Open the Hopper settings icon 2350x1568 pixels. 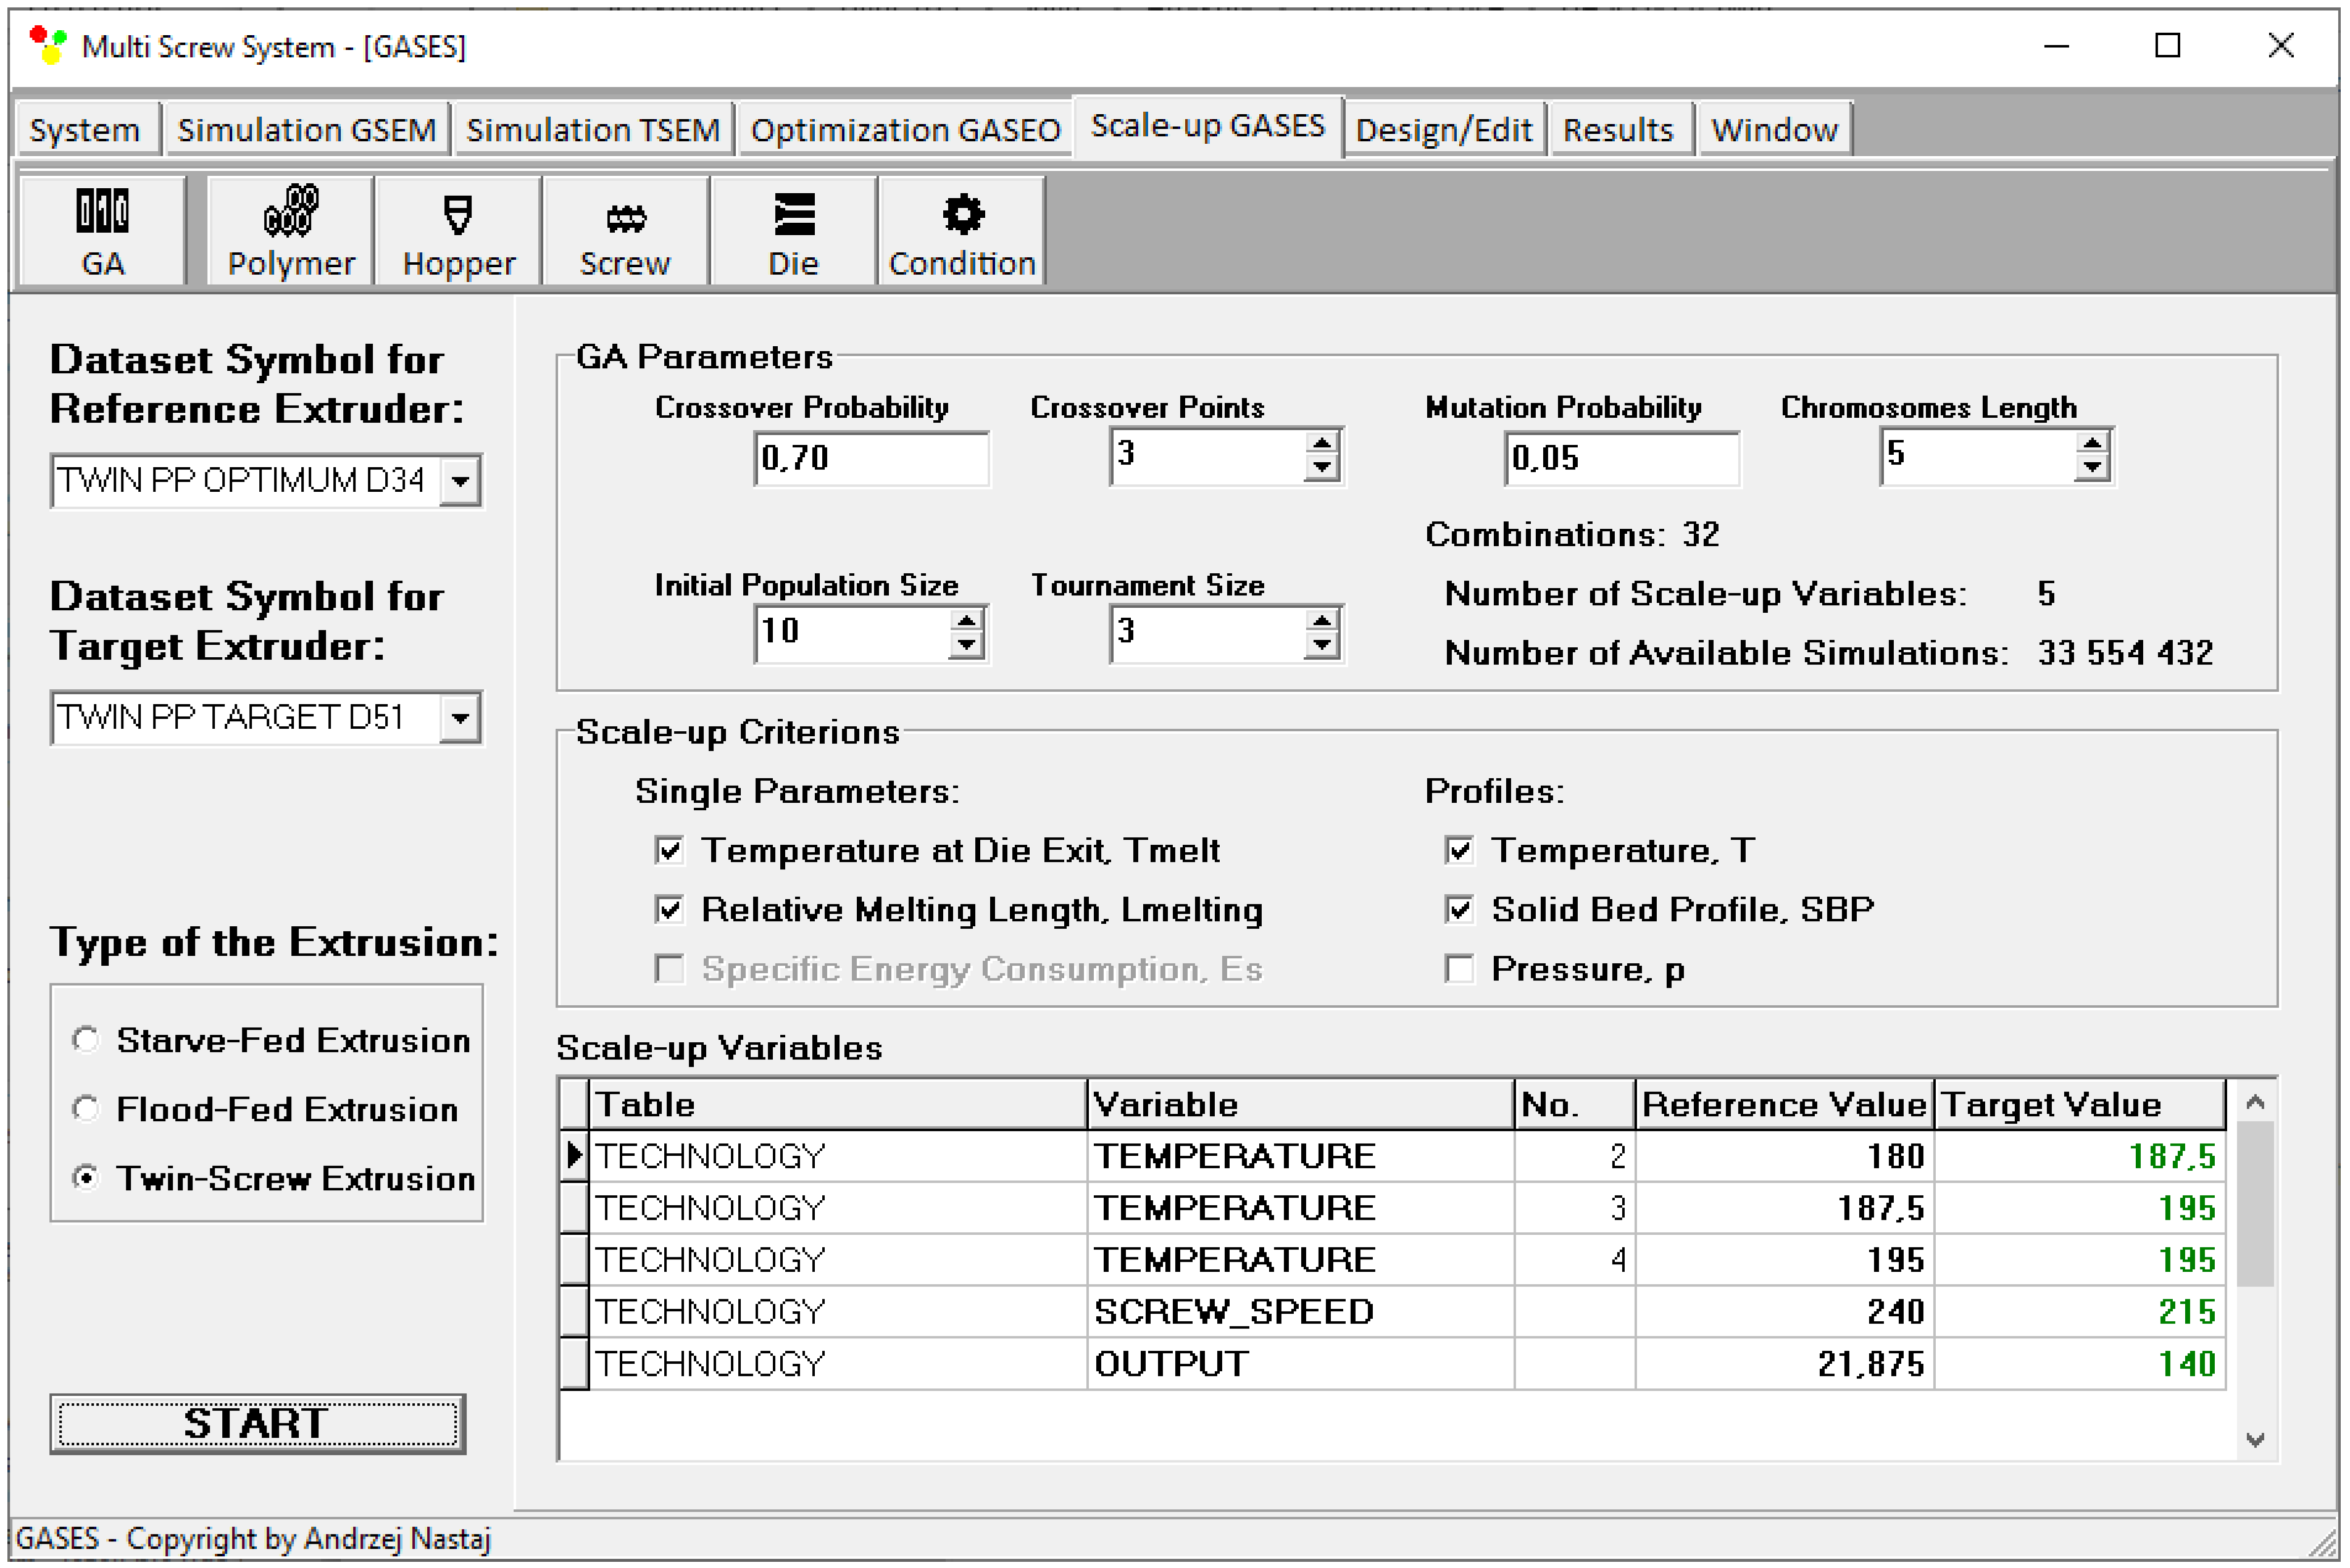point(458,231)
